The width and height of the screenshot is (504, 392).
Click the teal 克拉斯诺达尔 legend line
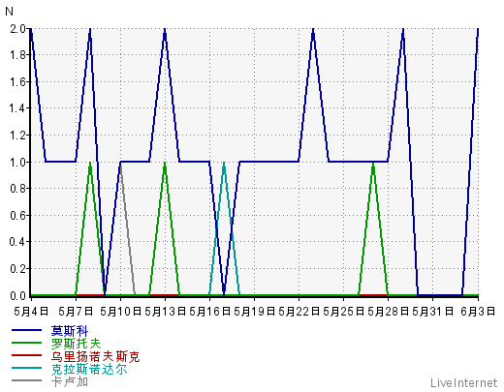(x=26, y=368)
